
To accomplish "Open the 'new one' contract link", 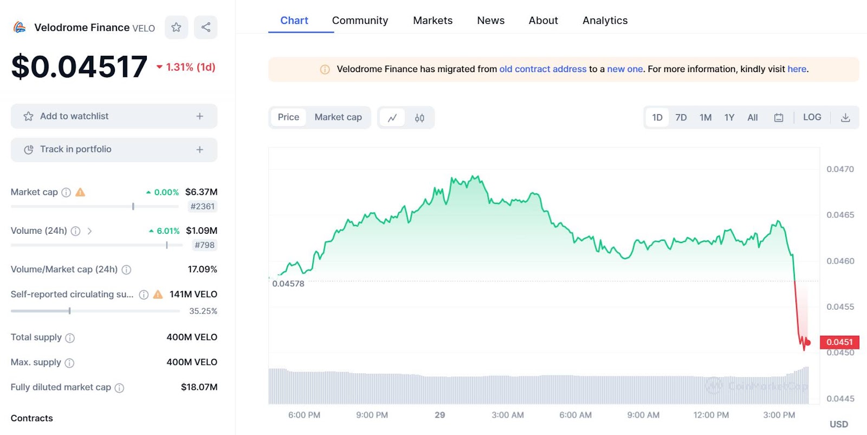I will pos(625,69).
